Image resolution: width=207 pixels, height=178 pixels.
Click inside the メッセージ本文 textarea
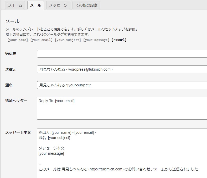coord(122,153)
